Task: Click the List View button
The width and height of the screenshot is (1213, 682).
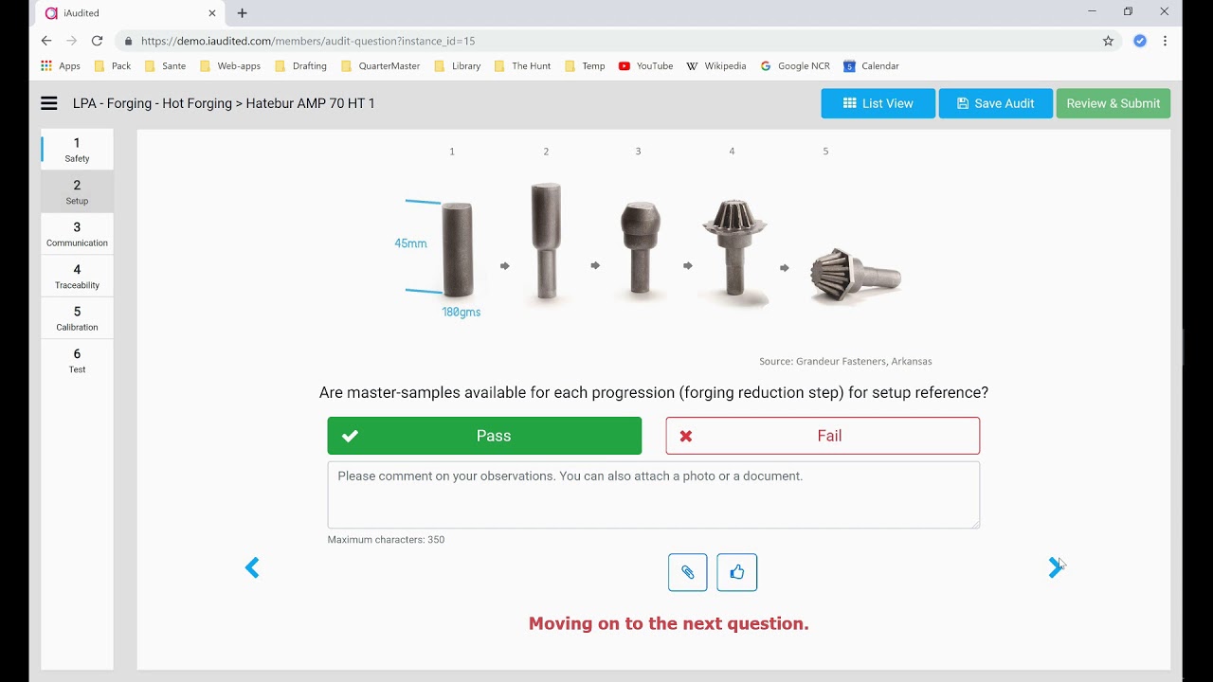Action: coord(878,103)
